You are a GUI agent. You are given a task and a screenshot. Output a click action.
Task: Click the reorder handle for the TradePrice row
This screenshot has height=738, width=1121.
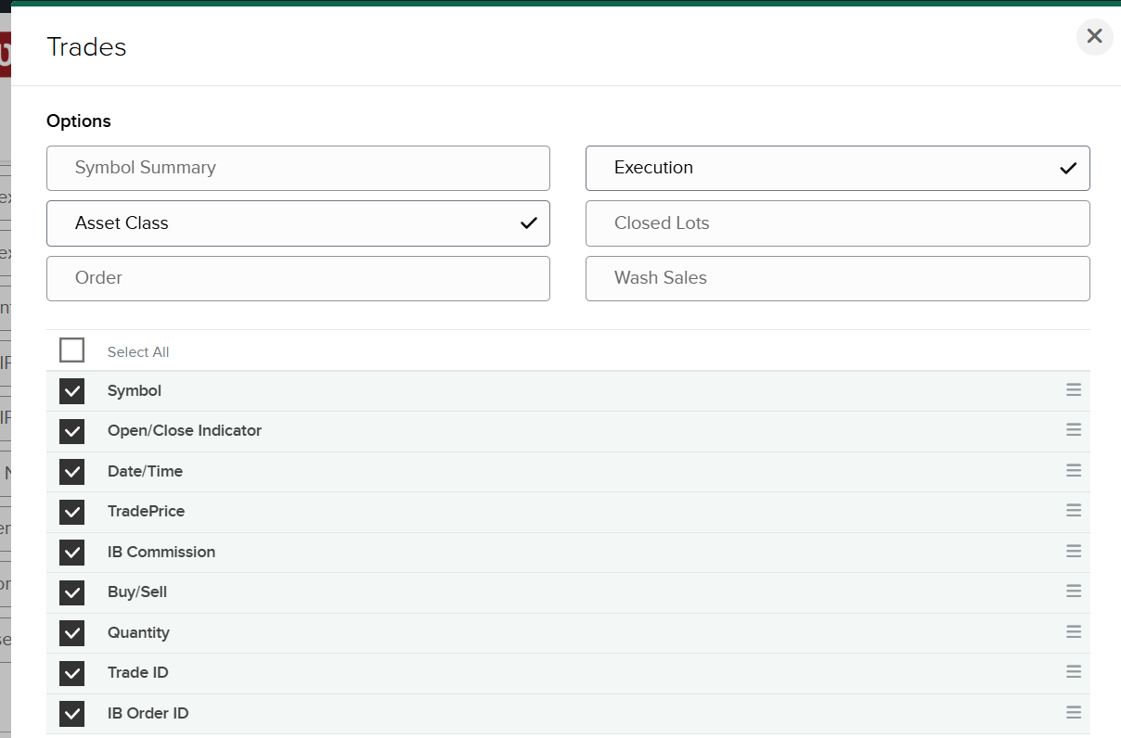point(1074,511)
